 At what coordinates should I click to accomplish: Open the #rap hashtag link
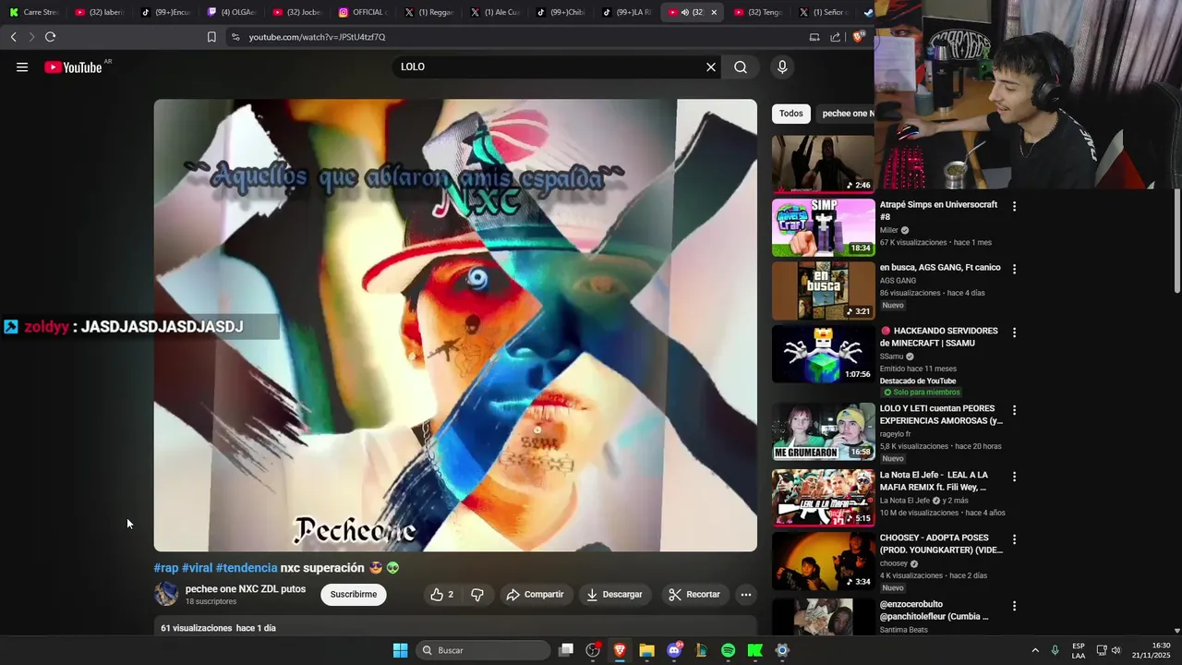(166, 568)
